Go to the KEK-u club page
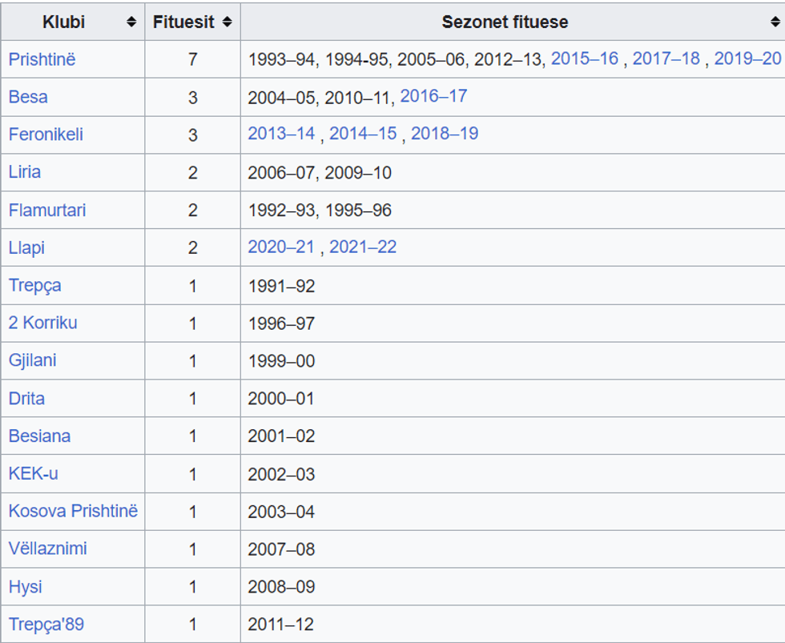 tap(34, 473)
